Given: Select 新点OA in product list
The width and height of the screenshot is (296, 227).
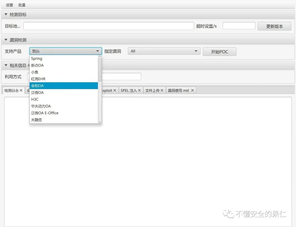Looking at the screenshot, I should (64, 65).
